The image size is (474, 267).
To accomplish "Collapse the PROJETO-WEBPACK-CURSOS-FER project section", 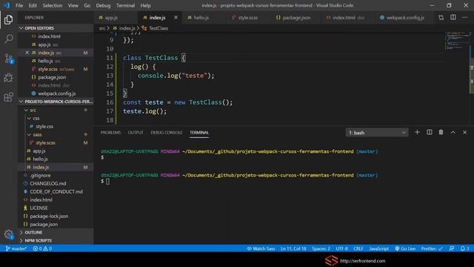I will click(56, 102).
